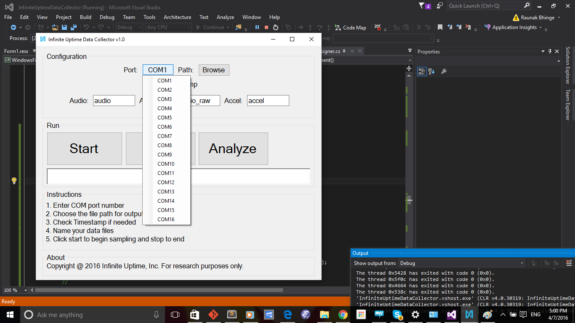This screenshot has width=575, height=323.
Task: Click the notifications flag icon in title bar
Action: point(422,6)
